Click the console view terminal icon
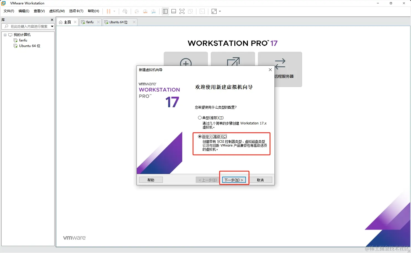Screen dimensions: 411x253 point(202,11)
